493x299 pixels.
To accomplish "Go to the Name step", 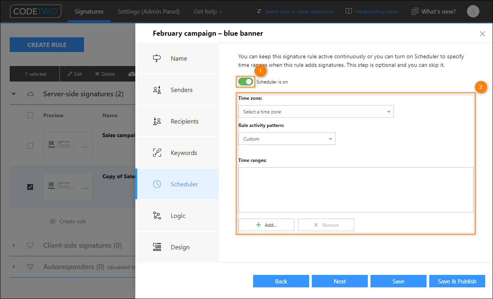I will pos(177,58).
